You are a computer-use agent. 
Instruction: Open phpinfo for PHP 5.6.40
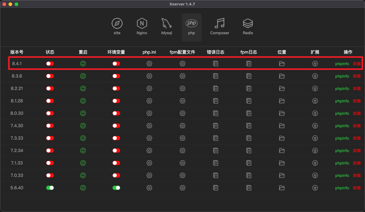click(342, 188)
